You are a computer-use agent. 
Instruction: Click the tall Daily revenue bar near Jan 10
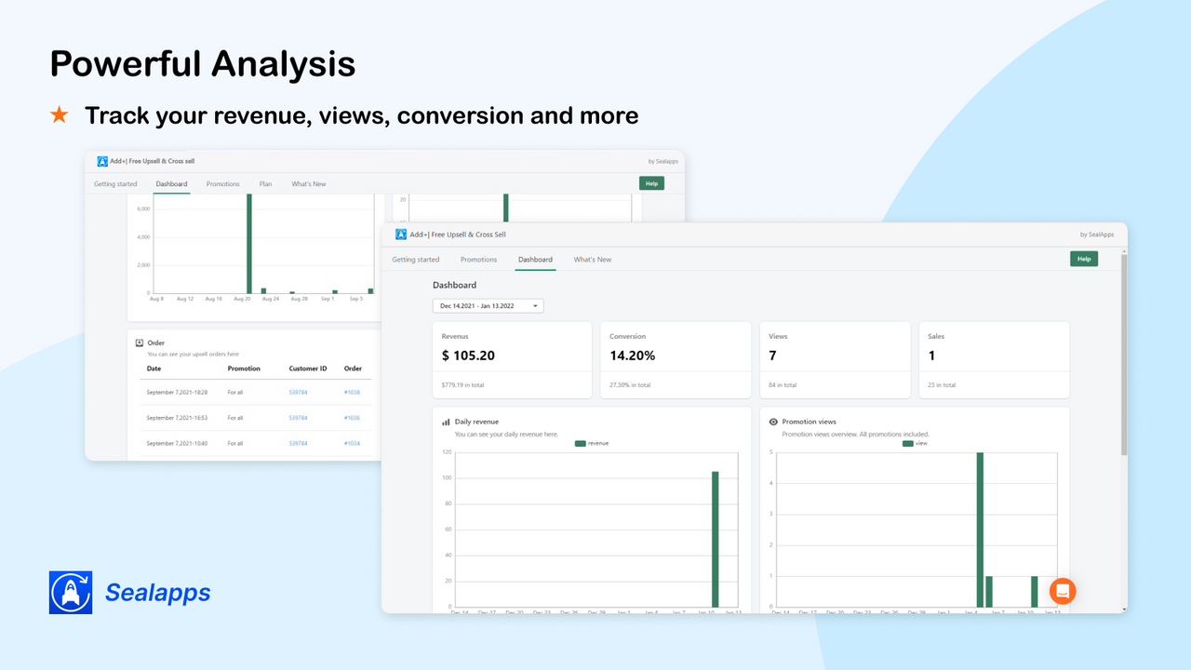[716, 539]
